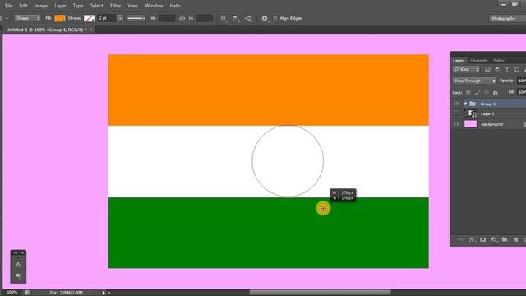Show the hidden Layer 1
Screen dimensions: 526x296
point(456,113)
